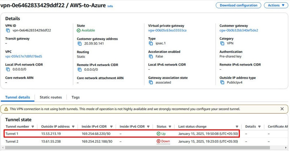The image size is (290, 151).
Task: Open the Tags tab
Action: click(76, 97)
